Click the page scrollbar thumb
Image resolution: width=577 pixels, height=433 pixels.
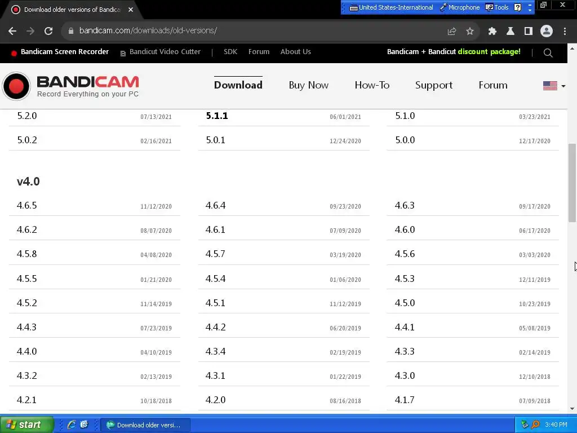(572, 183)
